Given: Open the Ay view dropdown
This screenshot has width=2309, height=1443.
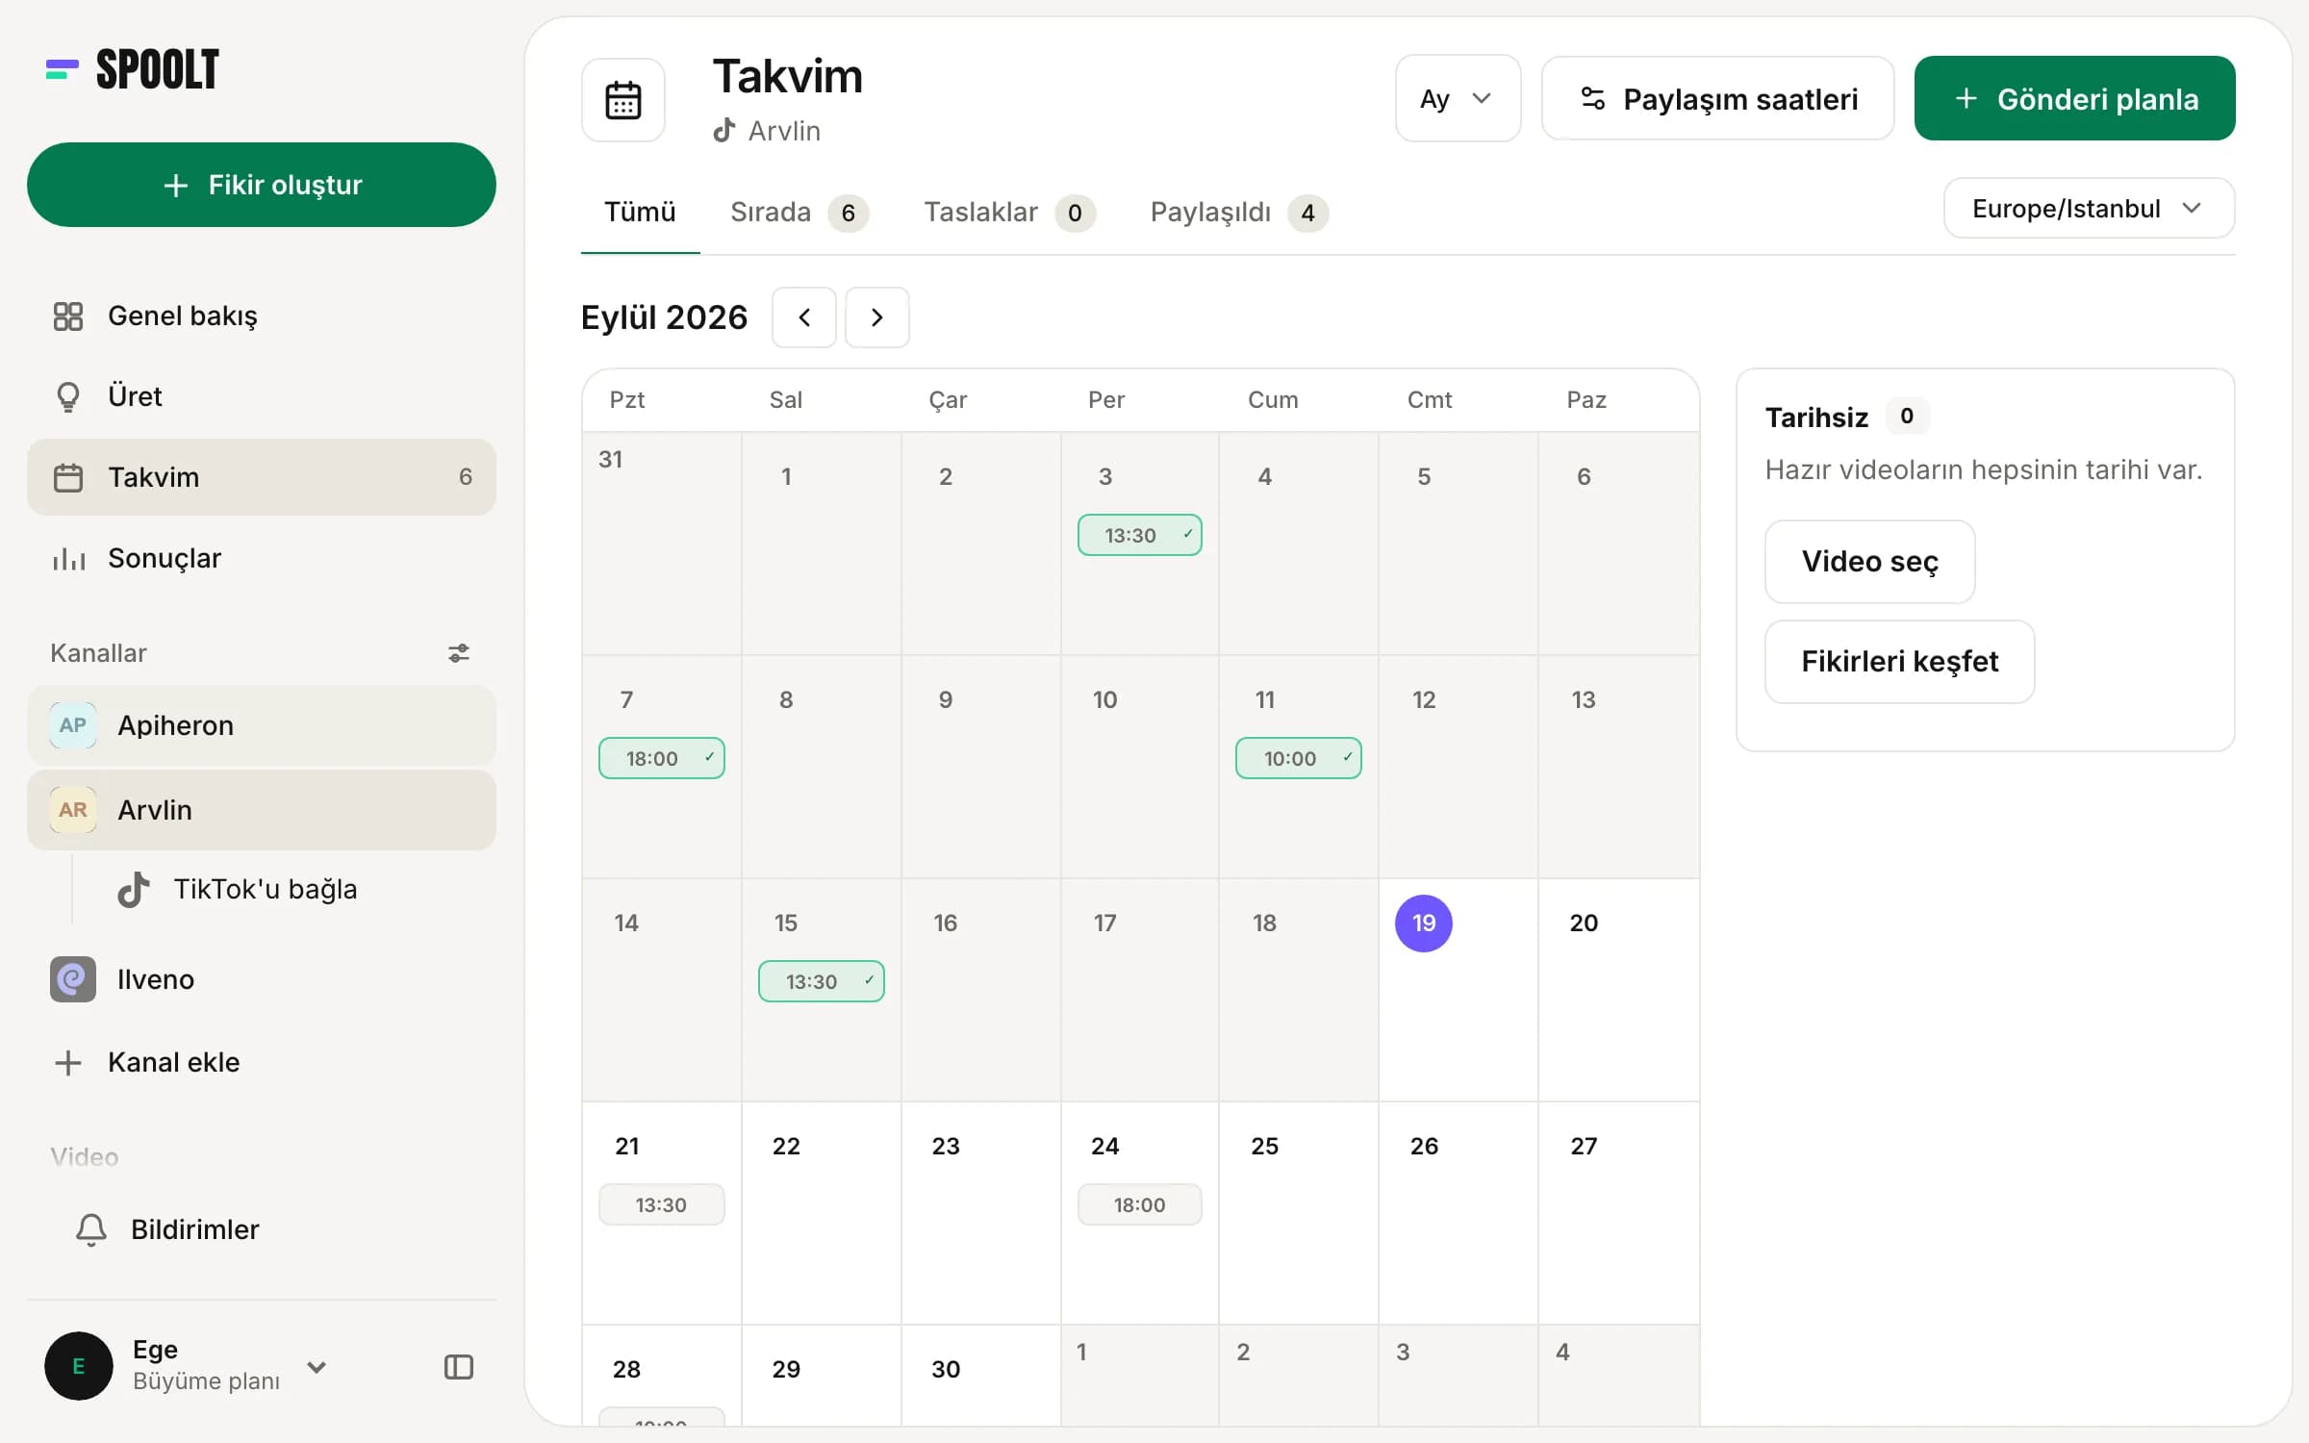Looking at the screenshot, I should click(1458, 98).
